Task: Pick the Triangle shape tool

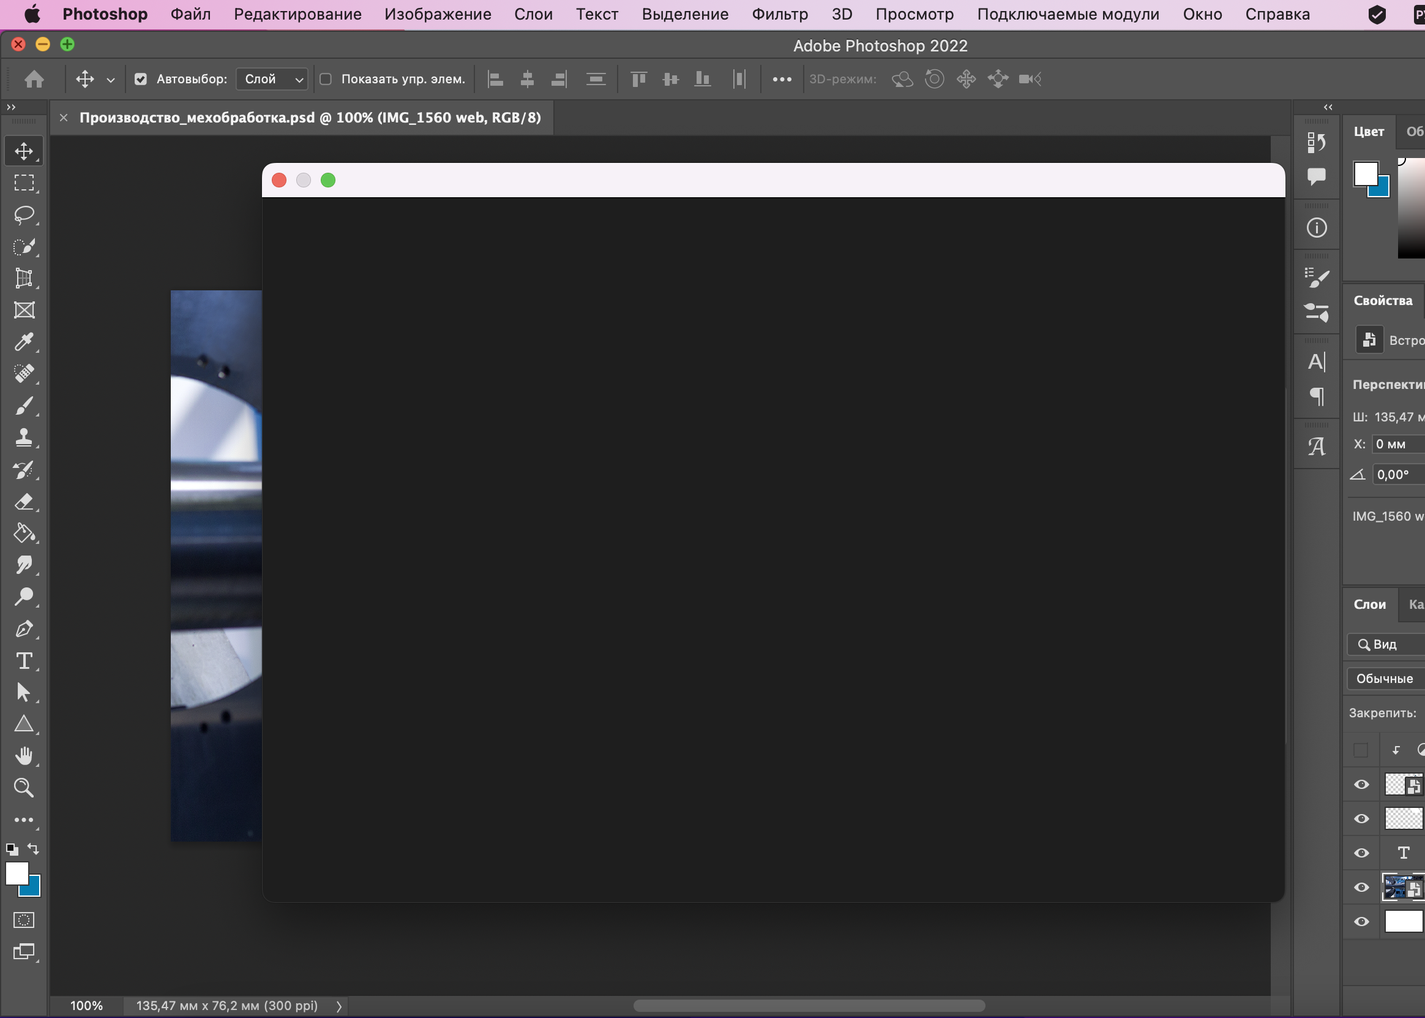Action: pyautogui.click(x=24, y=724)
